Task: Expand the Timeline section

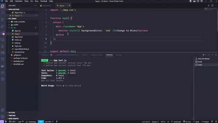Action: pos(22,115)
